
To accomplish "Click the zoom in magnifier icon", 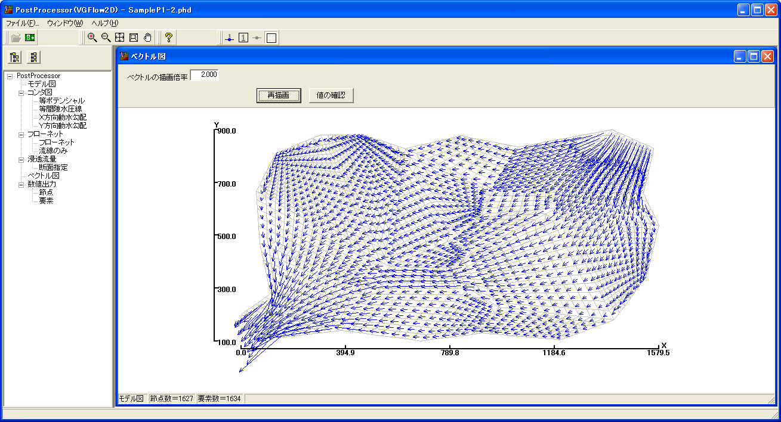I will click(92, 38).
